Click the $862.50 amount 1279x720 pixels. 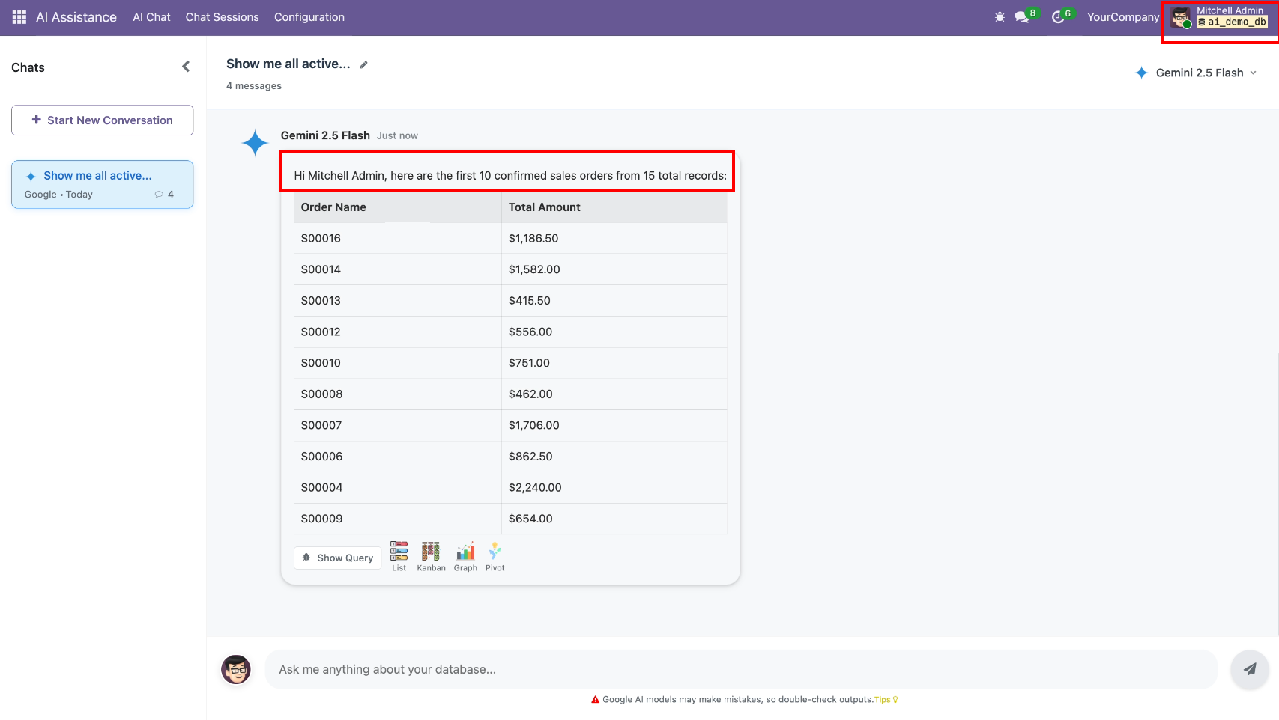530,457
